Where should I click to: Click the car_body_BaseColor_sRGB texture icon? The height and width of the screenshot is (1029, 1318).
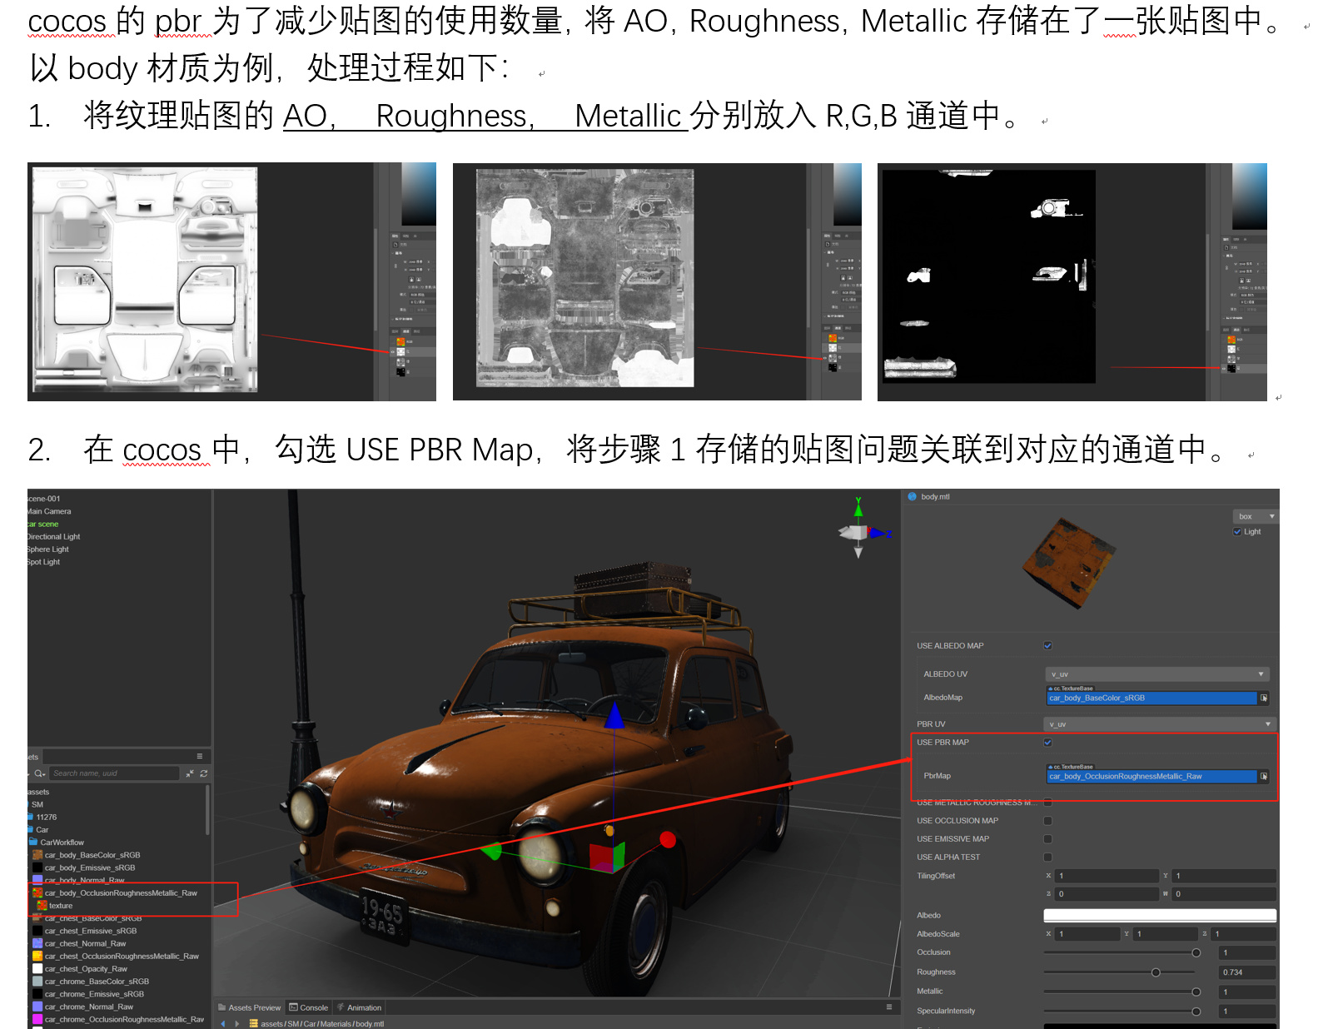(37, 855)
